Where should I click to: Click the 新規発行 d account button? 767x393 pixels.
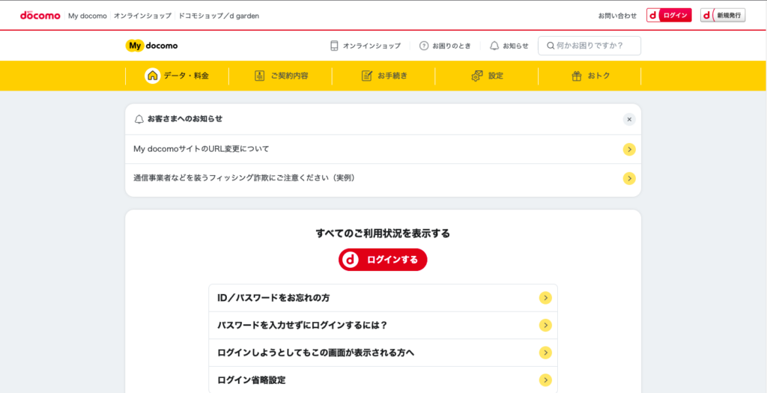[x=723, y=15]
